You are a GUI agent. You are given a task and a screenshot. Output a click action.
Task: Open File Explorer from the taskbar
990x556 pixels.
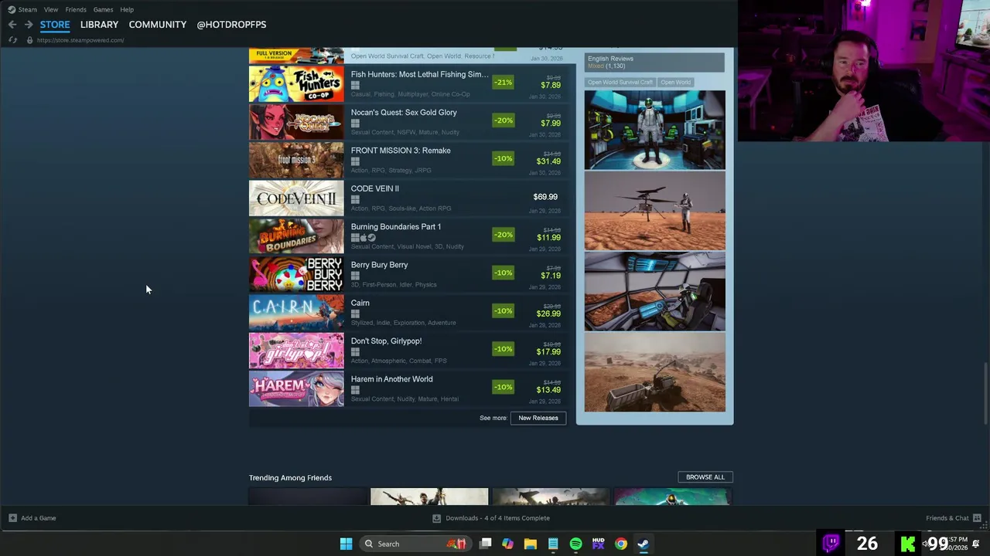tap(531, 544)
